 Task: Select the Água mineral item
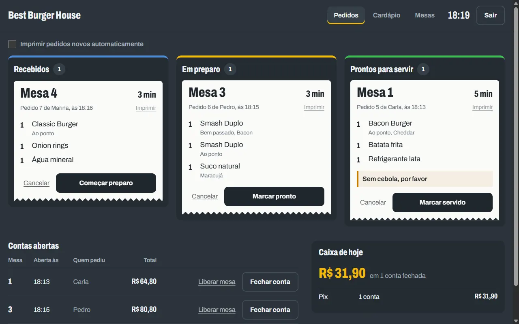coord(53,160)
